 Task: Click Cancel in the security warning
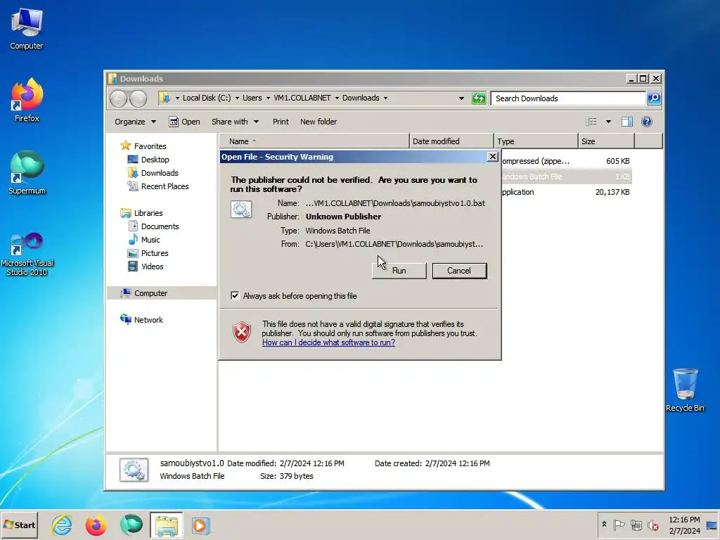tap(459, 271)
